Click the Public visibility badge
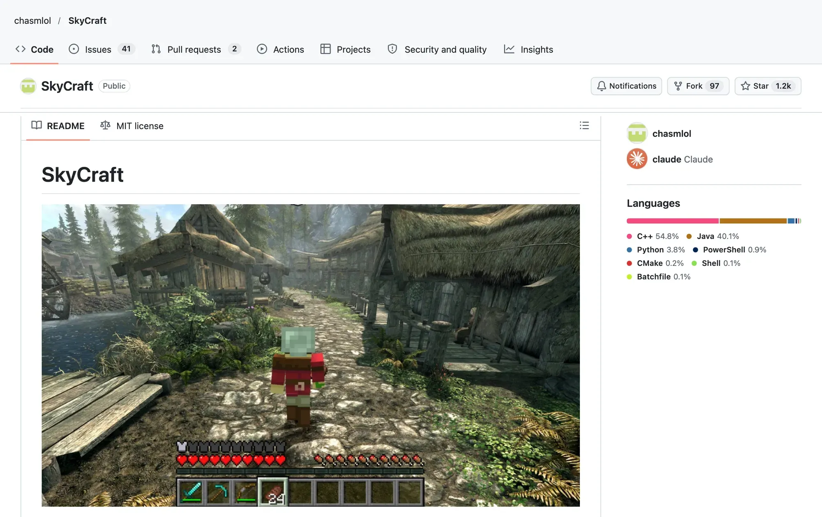This screenshot has height=517, width=822. click(114, 86)
